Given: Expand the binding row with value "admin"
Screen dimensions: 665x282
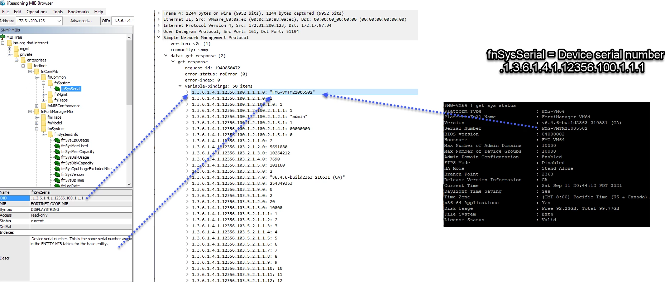Looking at the screenshot, I should [x=187, y=117].
